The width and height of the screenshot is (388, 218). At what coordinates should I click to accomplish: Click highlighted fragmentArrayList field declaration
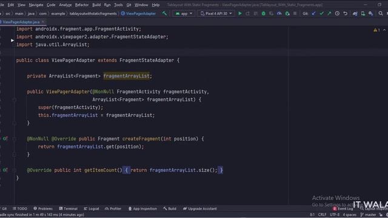127,76
